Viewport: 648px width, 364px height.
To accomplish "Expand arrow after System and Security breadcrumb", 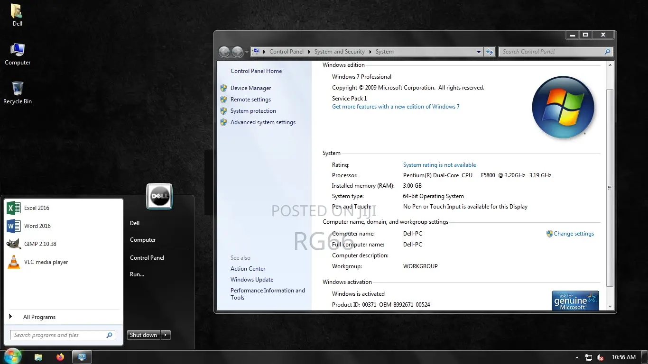I will point(370,52).
